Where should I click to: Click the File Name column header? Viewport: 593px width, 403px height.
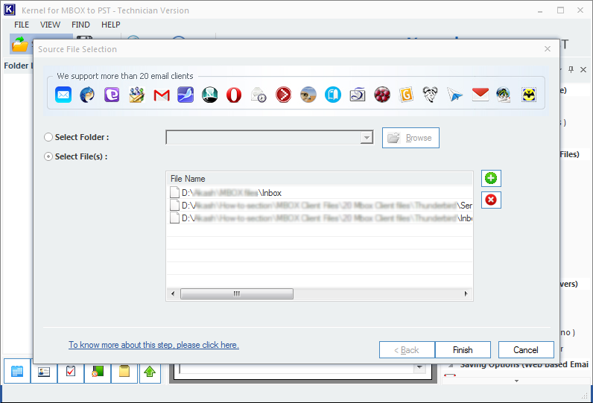click(320, 179)
